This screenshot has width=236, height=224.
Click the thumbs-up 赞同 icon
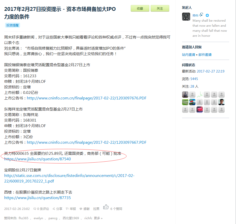(x=106, y=207)
